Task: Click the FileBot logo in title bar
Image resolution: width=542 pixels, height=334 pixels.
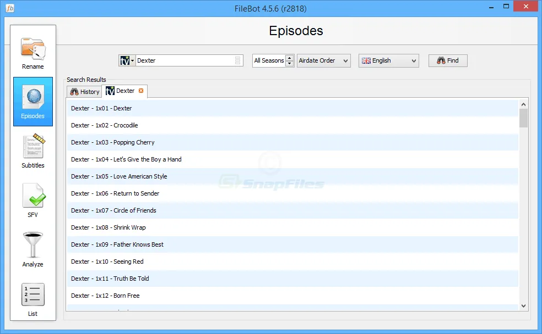Action: click(10, 8)
